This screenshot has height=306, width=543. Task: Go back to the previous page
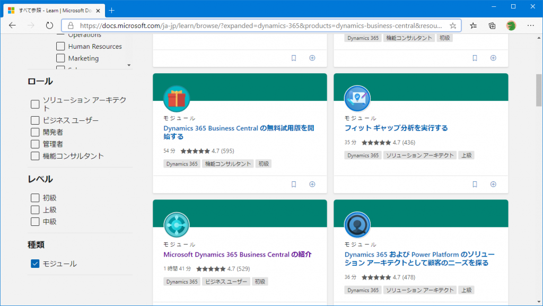coord(13,25)
